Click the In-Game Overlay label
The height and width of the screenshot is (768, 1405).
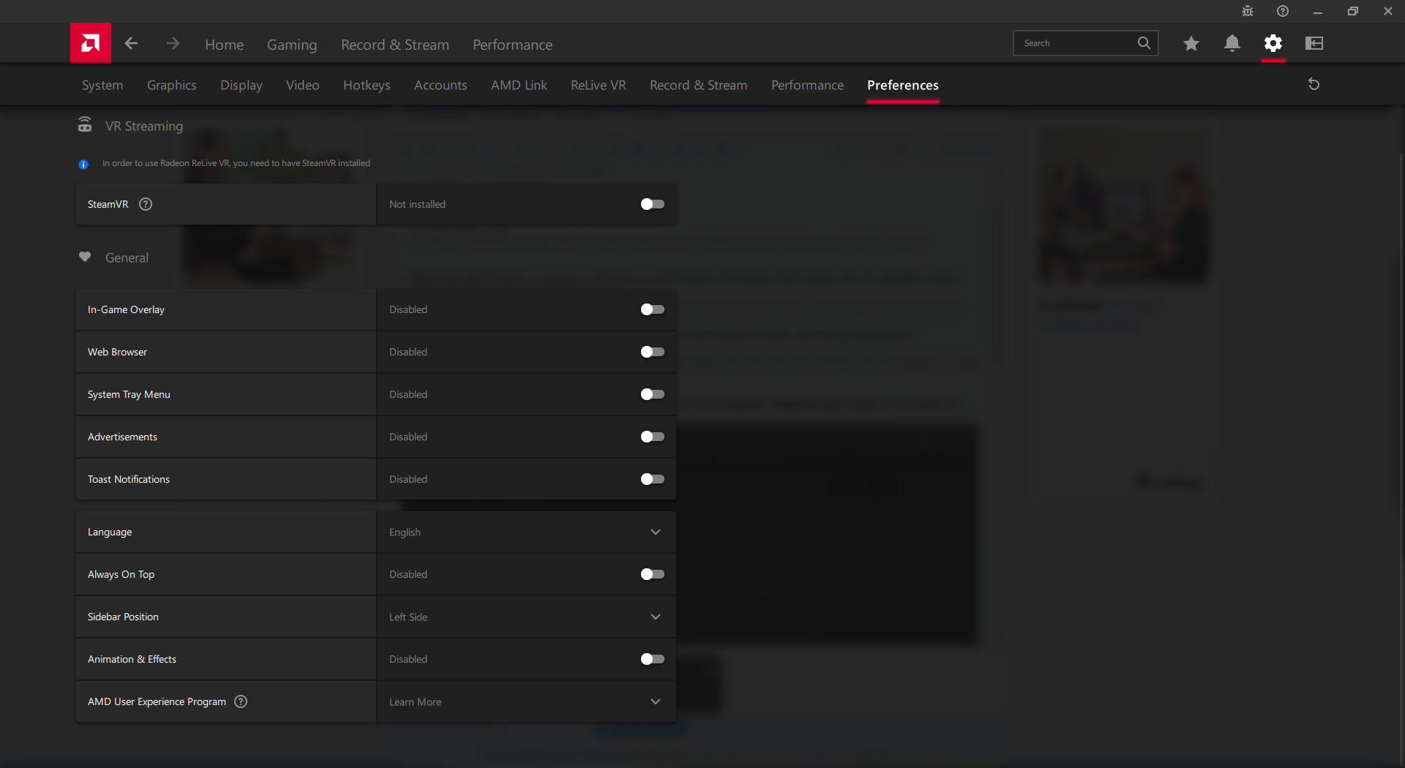126,309
